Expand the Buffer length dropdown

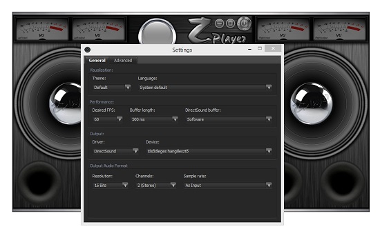(154, 119)
